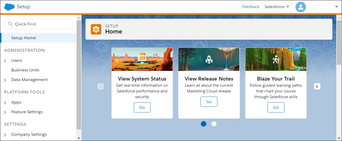Click the carousel next arrow
The image size is (342, 141).
[x=317, y=86]
